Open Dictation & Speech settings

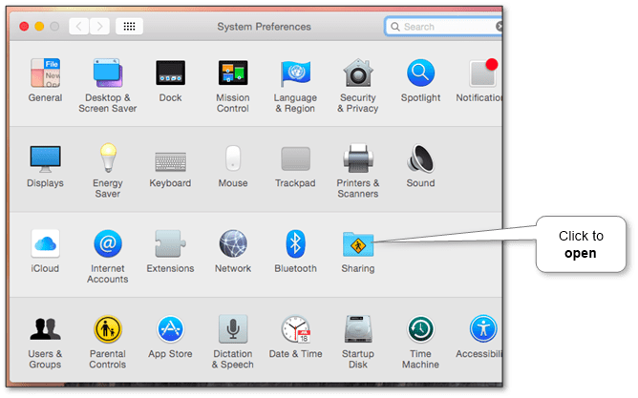tap(233, 330)
